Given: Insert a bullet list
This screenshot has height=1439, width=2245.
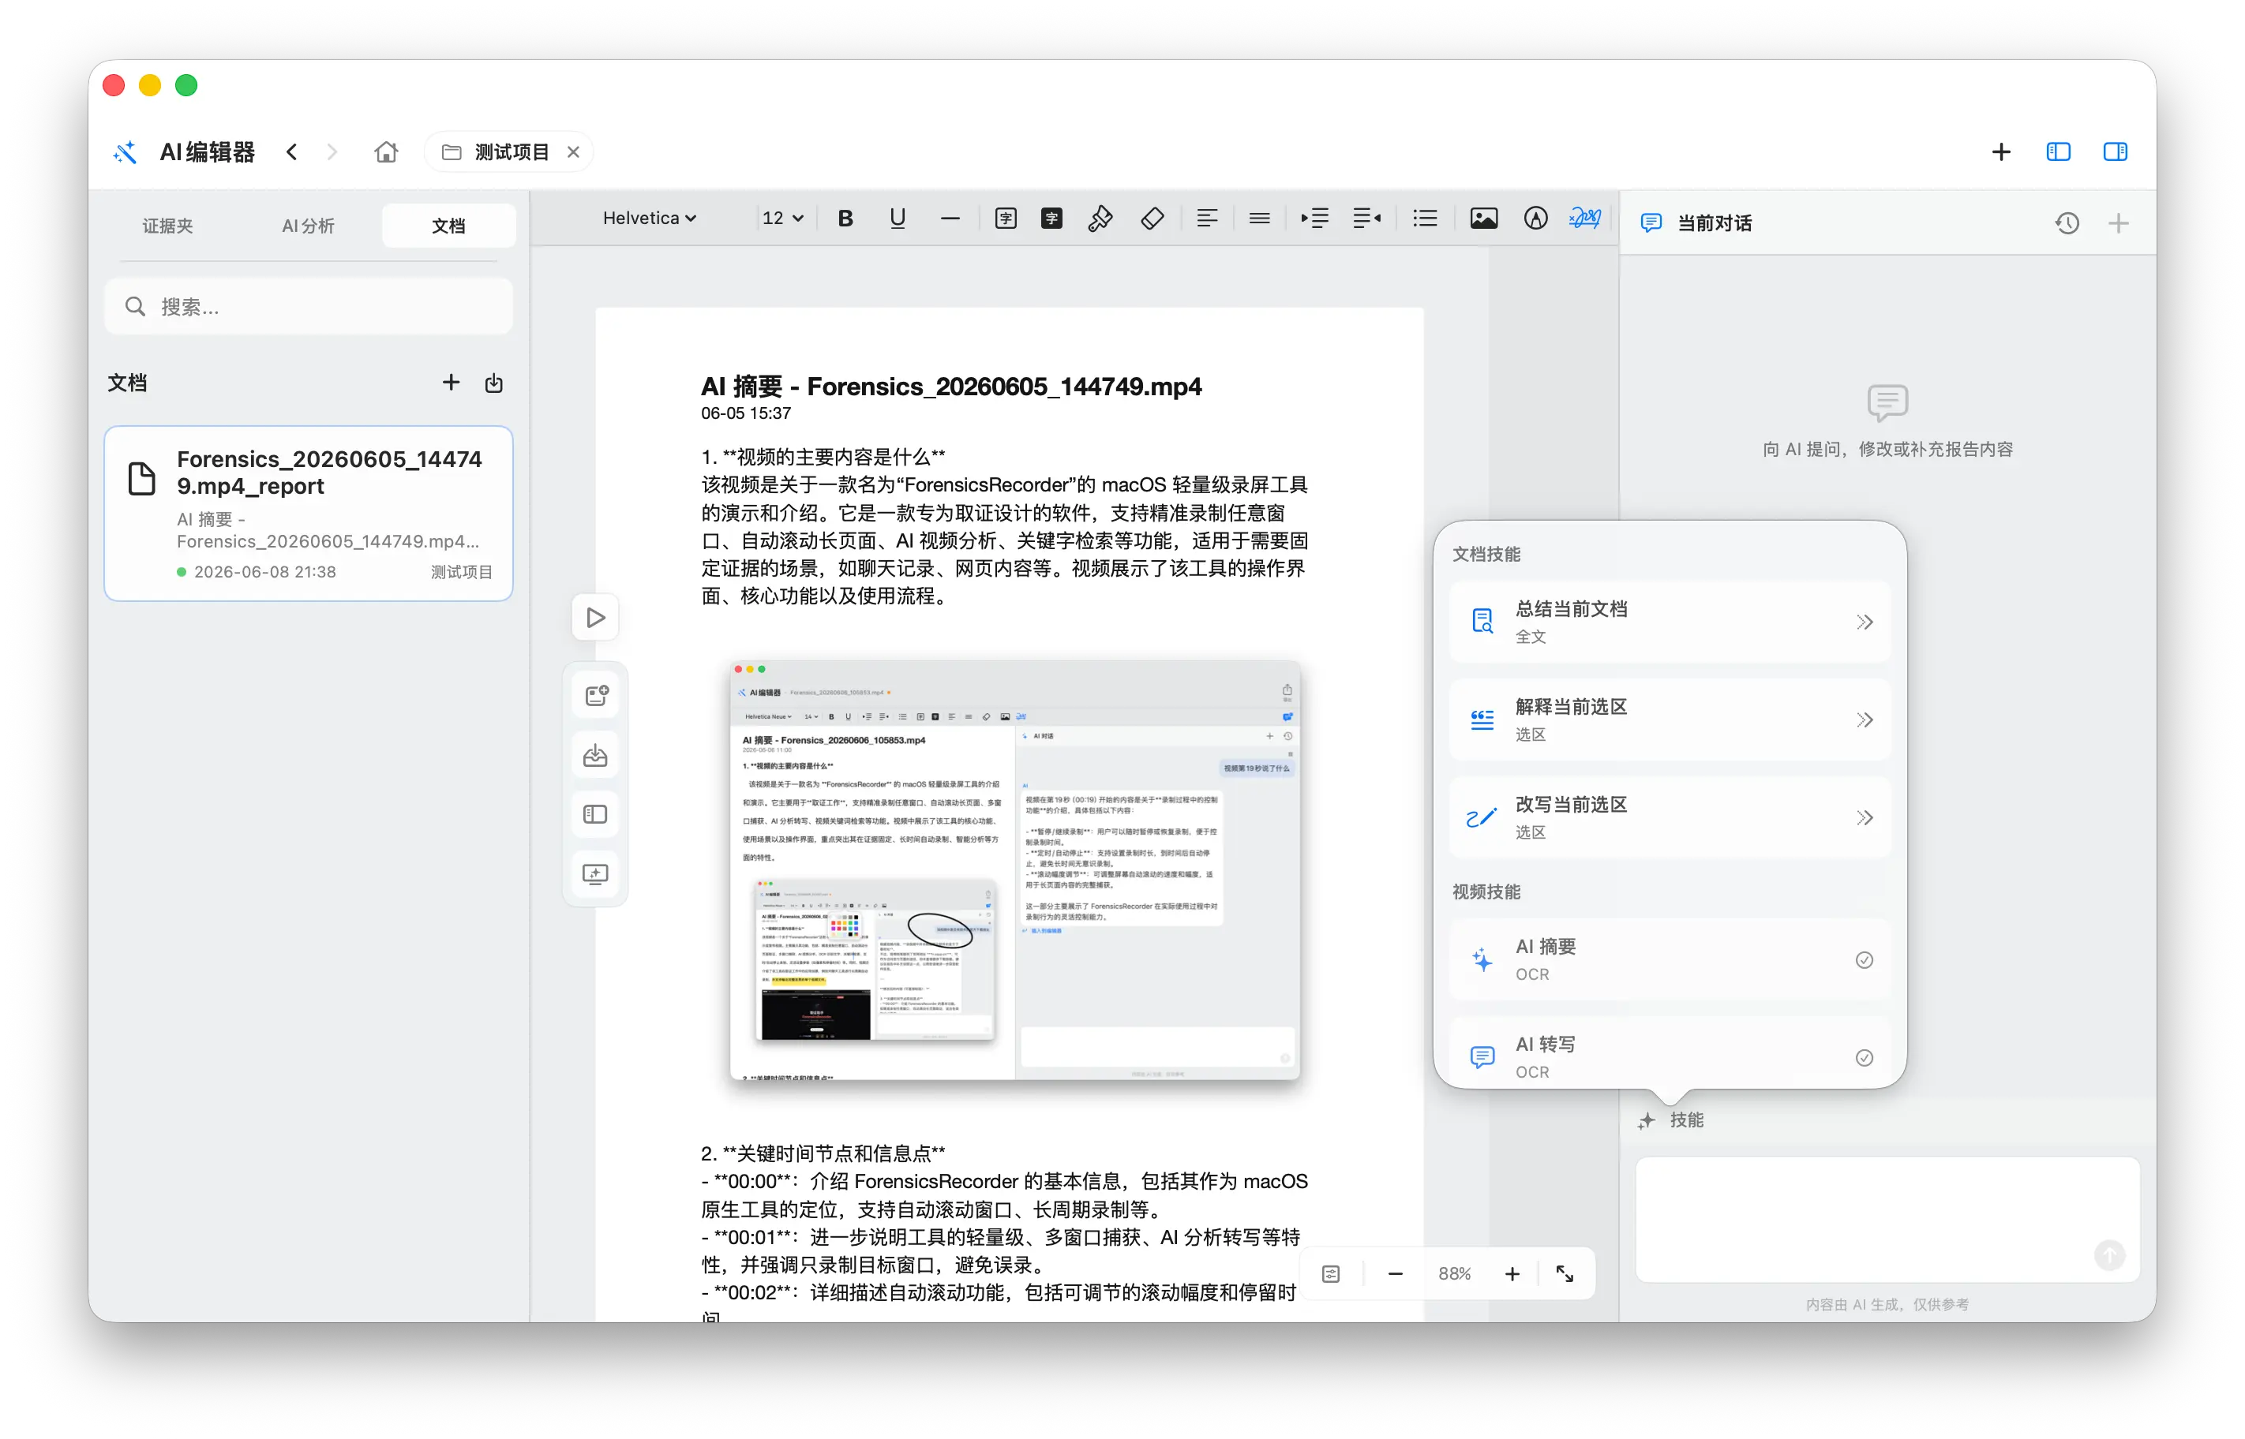Looking at the screenshot, I should pyautogui.click(x=1424, y=218).
